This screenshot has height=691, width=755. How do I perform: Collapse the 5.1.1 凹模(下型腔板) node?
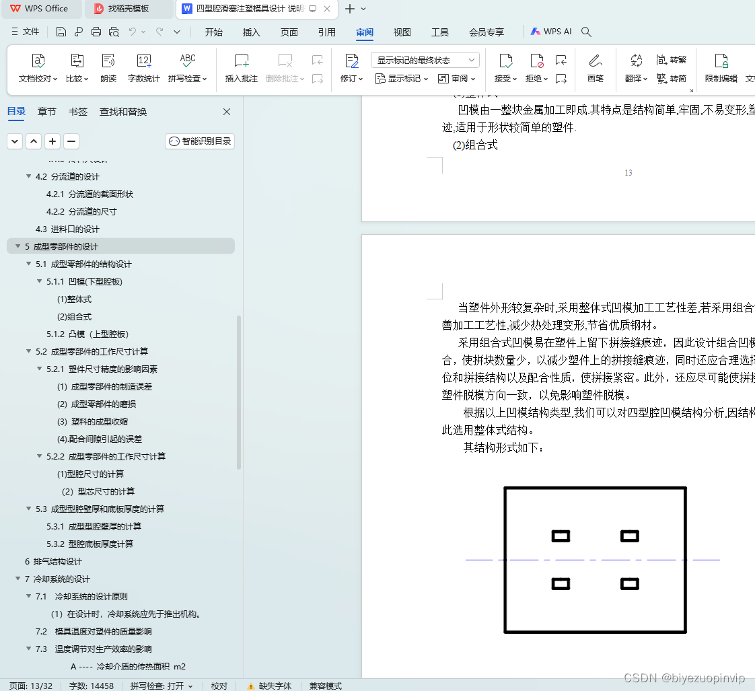[40, 281]
